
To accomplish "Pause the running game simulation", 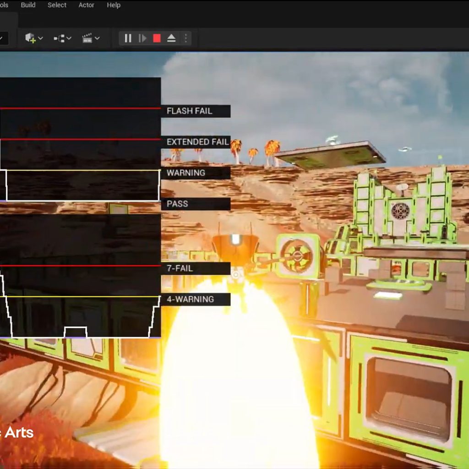I will point(128,38).
